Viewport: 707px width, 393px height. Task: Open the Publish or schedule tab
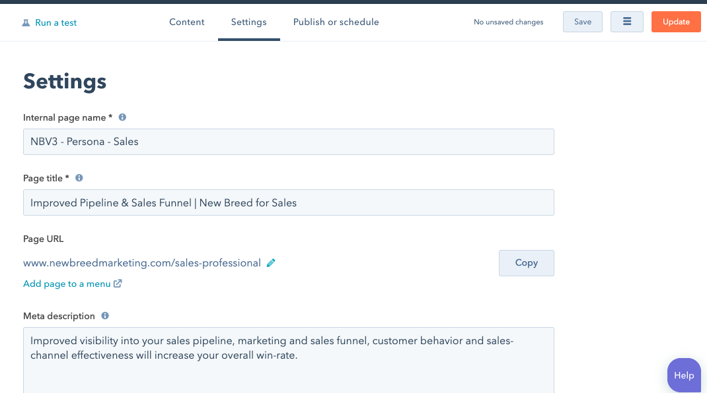336,22
